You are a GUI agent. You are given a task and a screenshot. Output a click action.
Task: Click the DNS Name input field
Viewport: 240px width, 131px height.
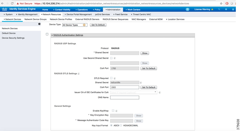click(125, 98)
